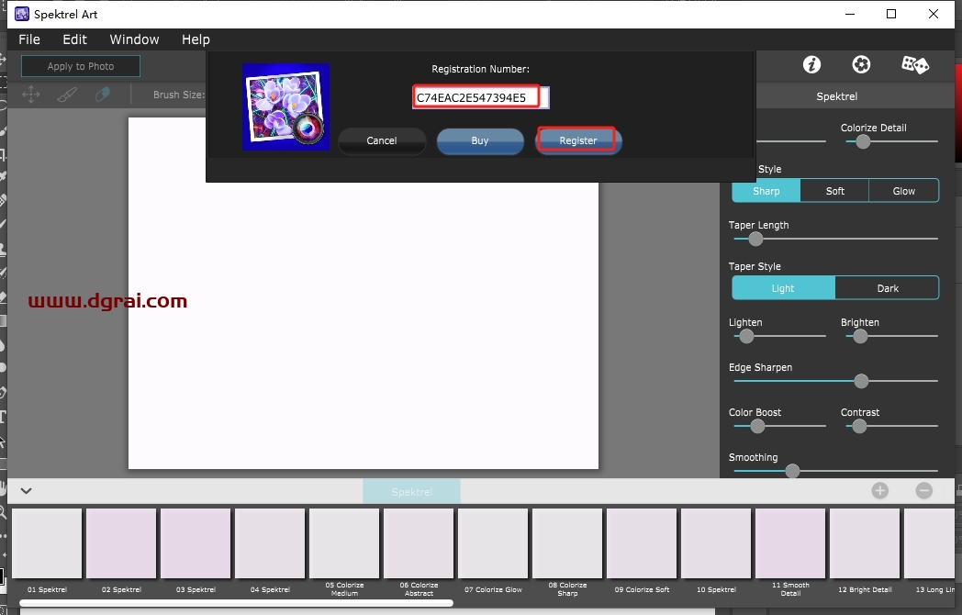Select the 01 Spektrel preset thumbnail
962x615 pixels.
[47, 543]
